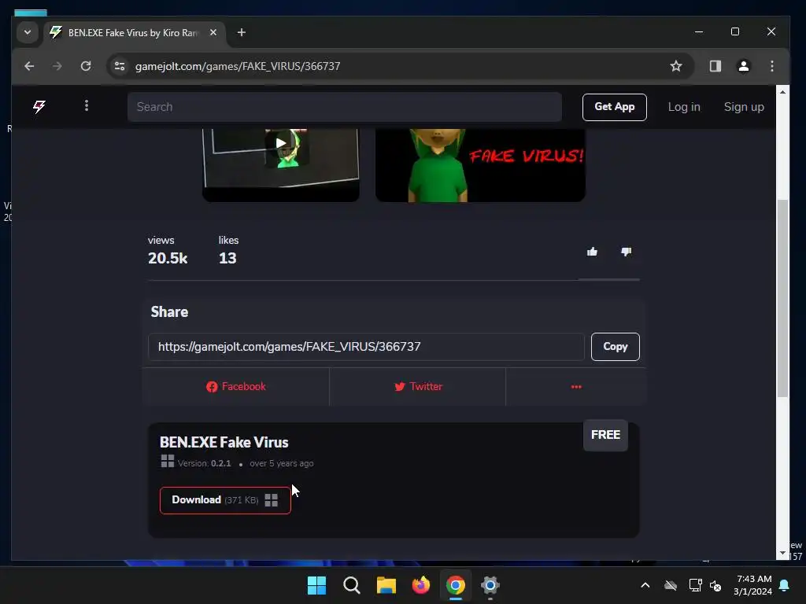Click the Chrome taskbar icon

pos(456,585)
